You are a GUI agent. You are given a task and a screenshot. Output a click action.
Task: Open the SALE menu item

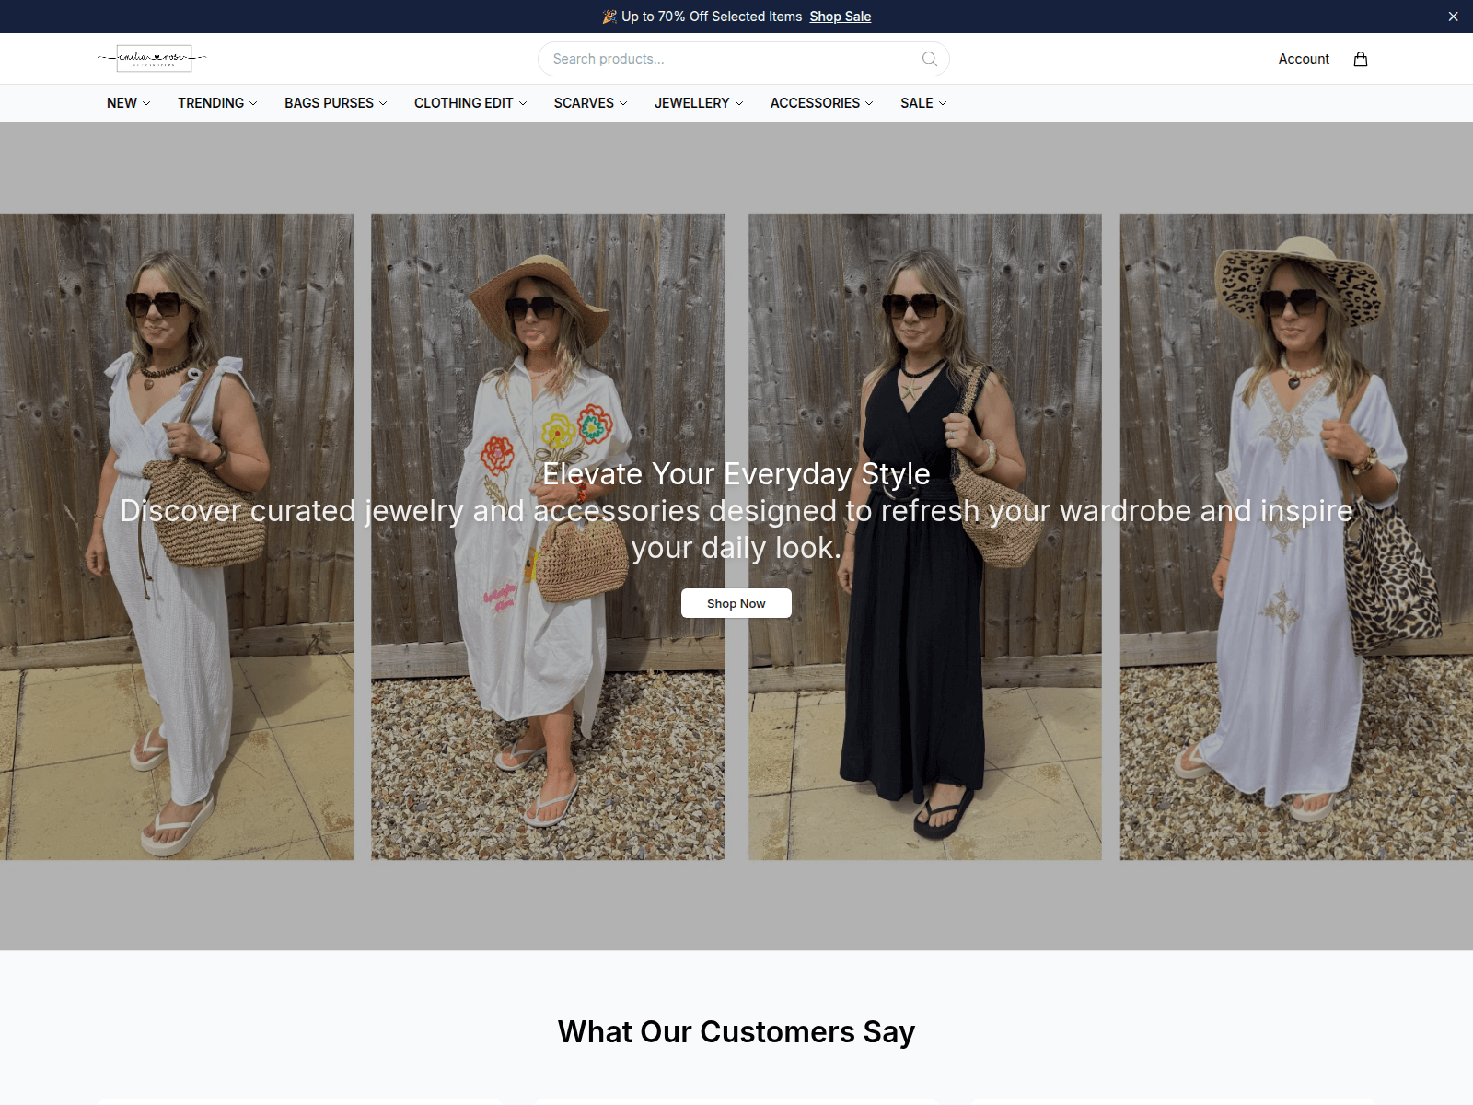click(x=923, y=103)
